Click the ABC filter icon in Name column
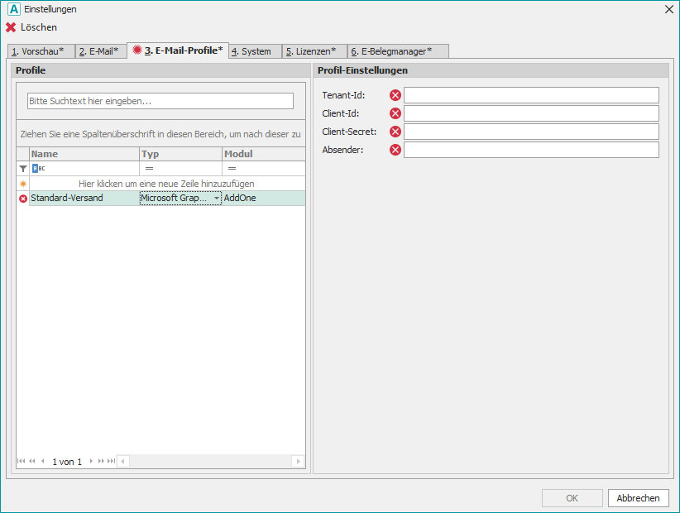The image size is (680, 513). (x=39, y=168)
